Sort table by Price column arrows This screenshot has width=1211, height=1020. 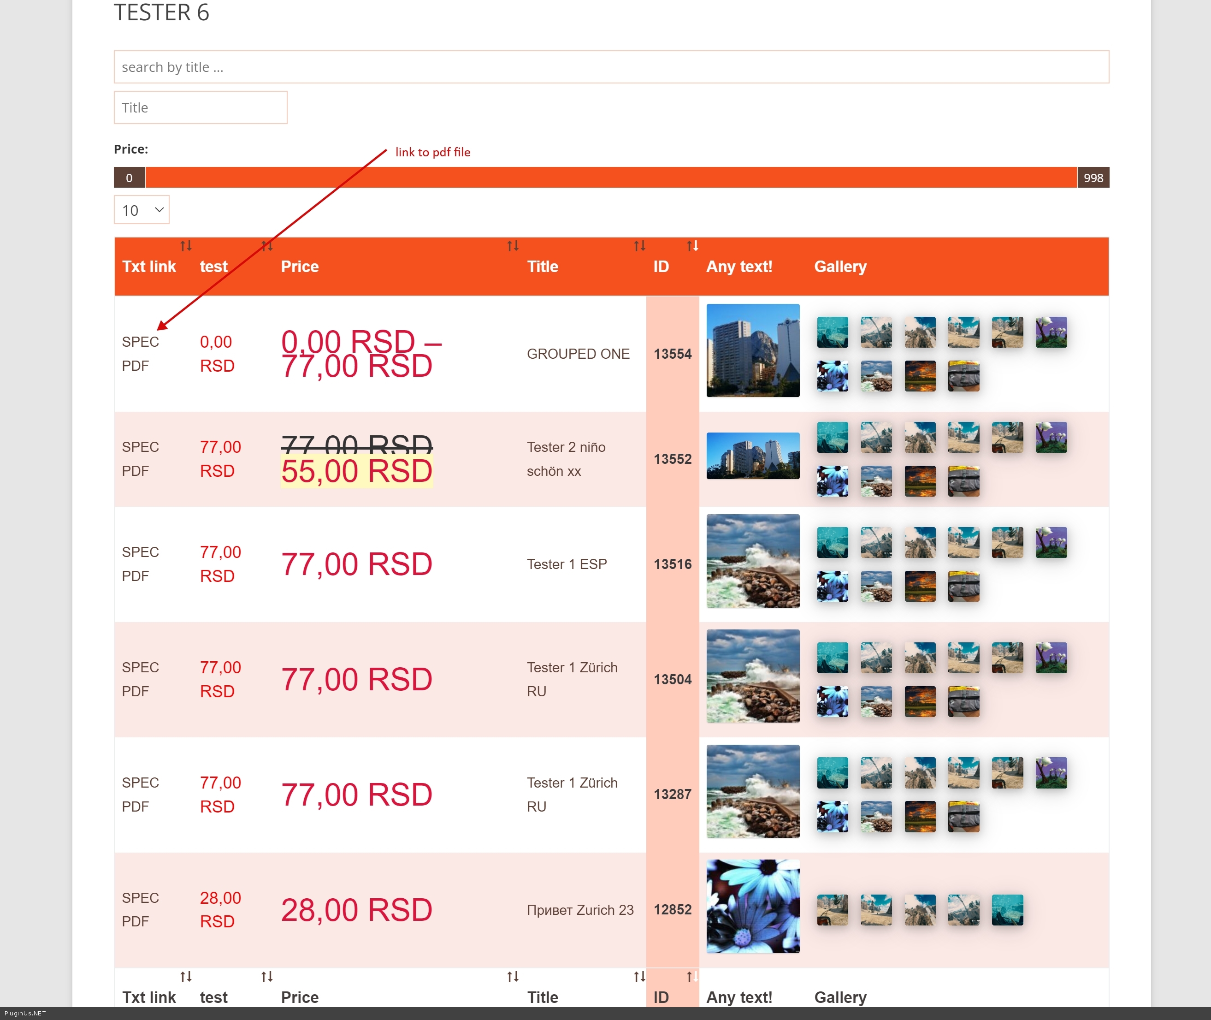(513, 246)
